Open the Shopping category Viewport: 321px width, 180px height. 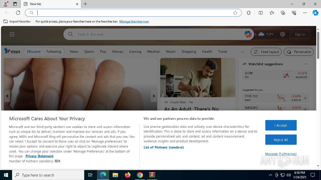(189, 51)
